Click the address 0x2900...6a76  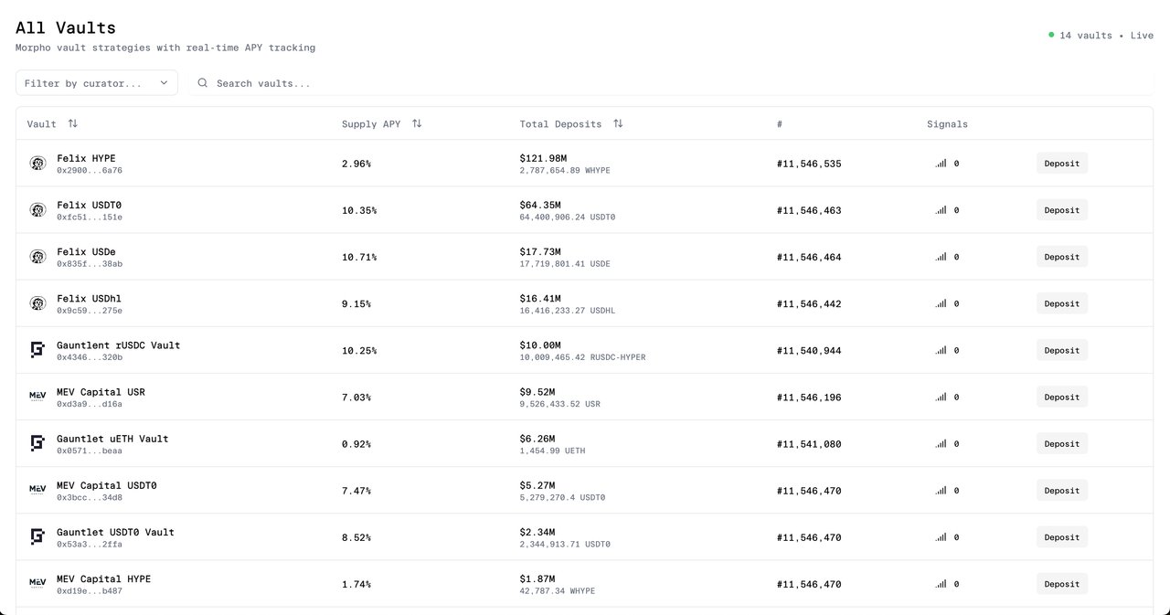pos(90,171)
